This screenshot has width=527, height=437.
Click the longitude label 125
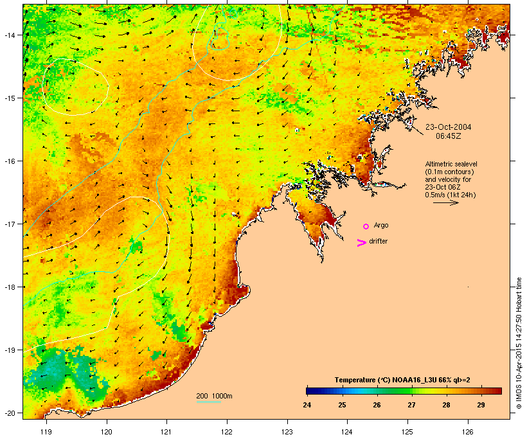pyautogui.click(x=407, y=432)
